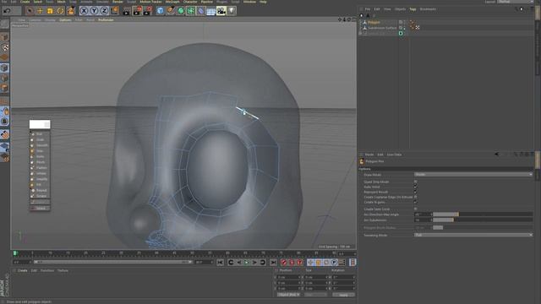Click the Points mode icon
Viewport: 541px width, 304px height.
coord(4,68)
